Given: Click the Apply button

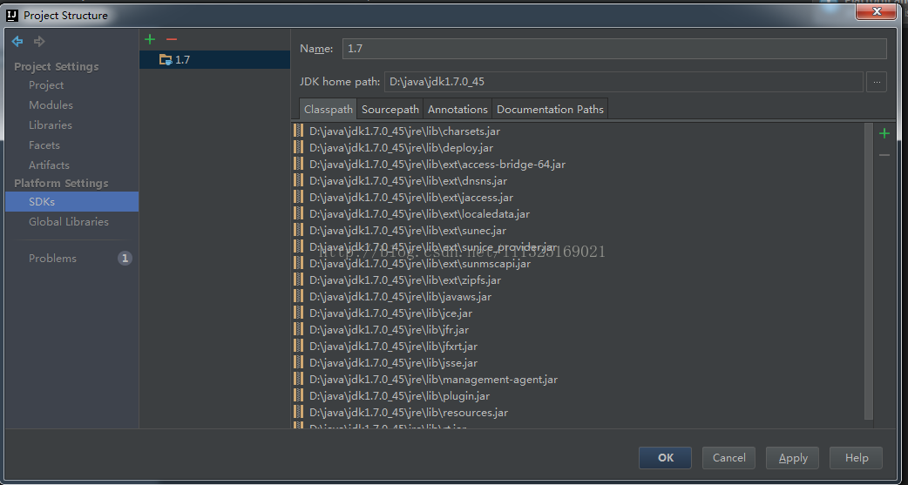Looking at the screenshot, I should tap(793, 458).
